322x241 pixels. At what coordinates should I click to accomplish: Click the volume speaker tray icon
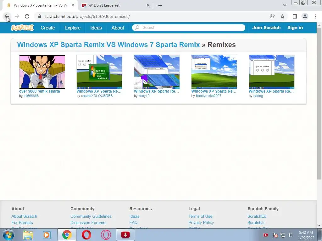tap(290, 235)
